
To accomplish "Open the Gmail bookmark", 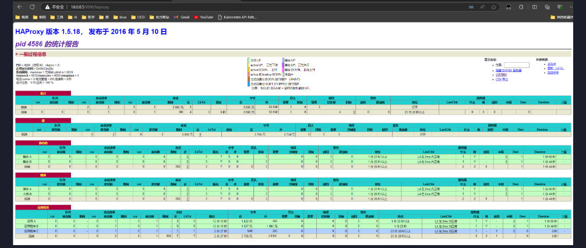I will click(182, 17).
